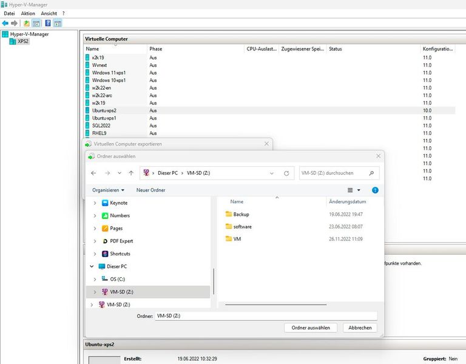Image resolution: width=466 pixels, height=364 pixels.
Task: Click the Up one level folder toolbar icon
Action: coord(27,23)
